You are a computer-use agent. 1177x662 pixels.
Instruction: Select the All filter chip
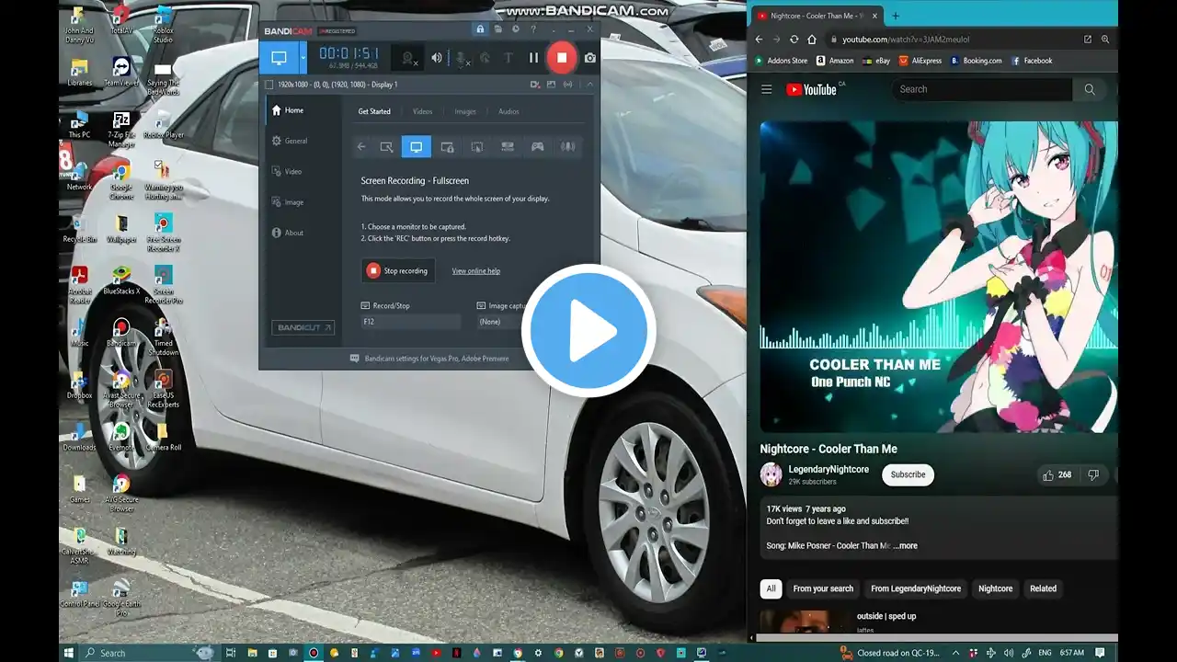coord(771,588)
